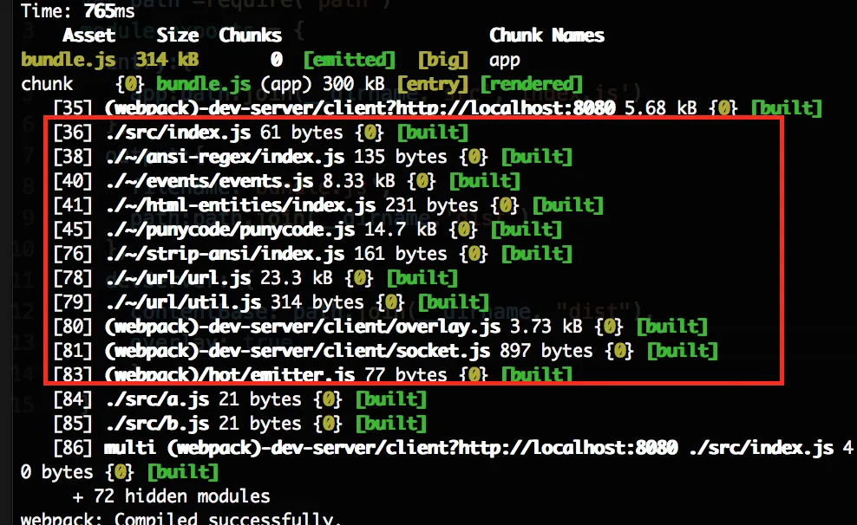
Task: Click the ./src/index.js module line
Action: point(261,133)
